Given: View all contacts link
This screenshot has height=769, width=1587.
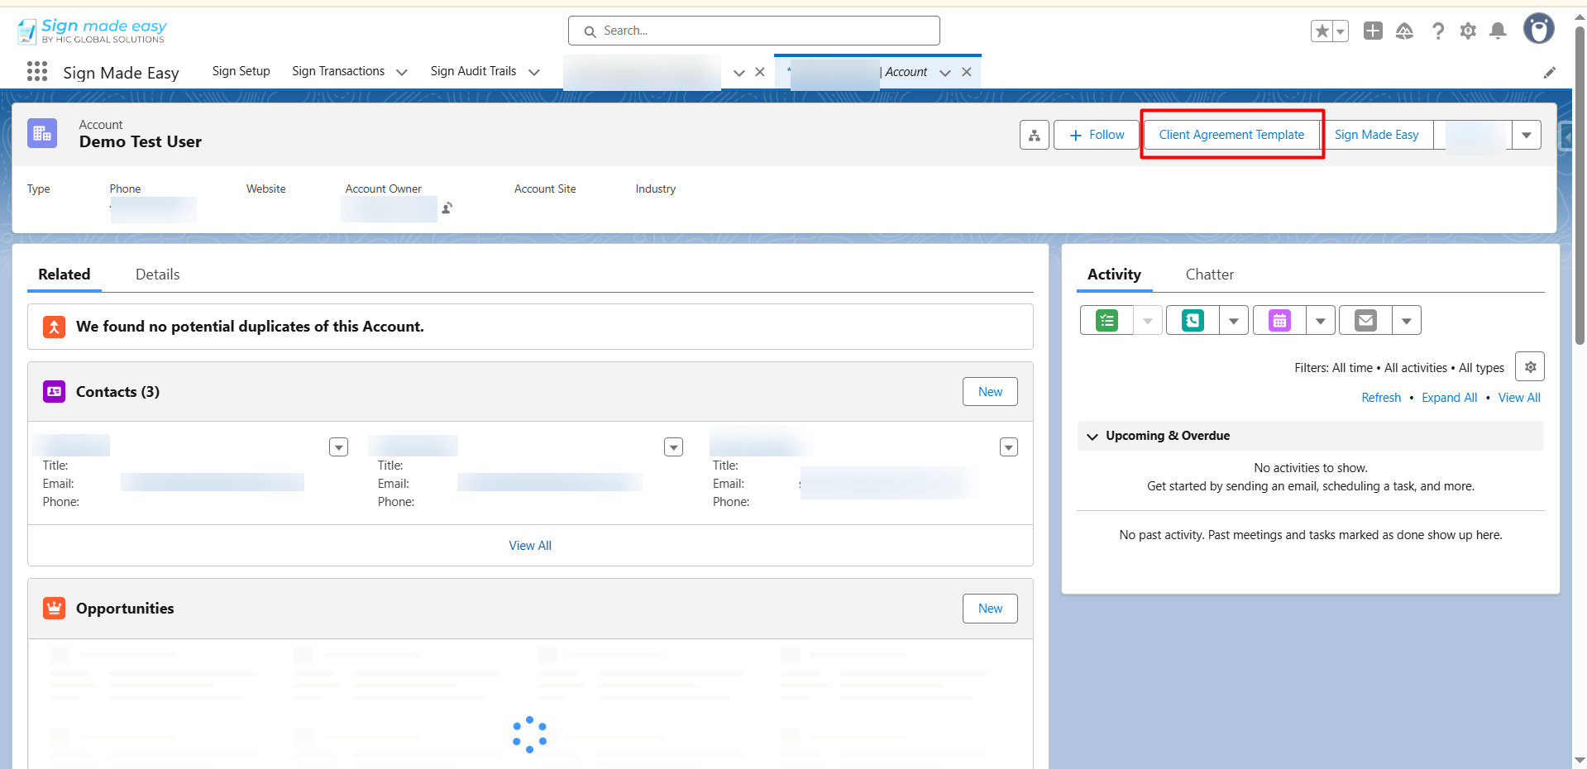Looking at the screenshot, I should click(x=530, y=546).
